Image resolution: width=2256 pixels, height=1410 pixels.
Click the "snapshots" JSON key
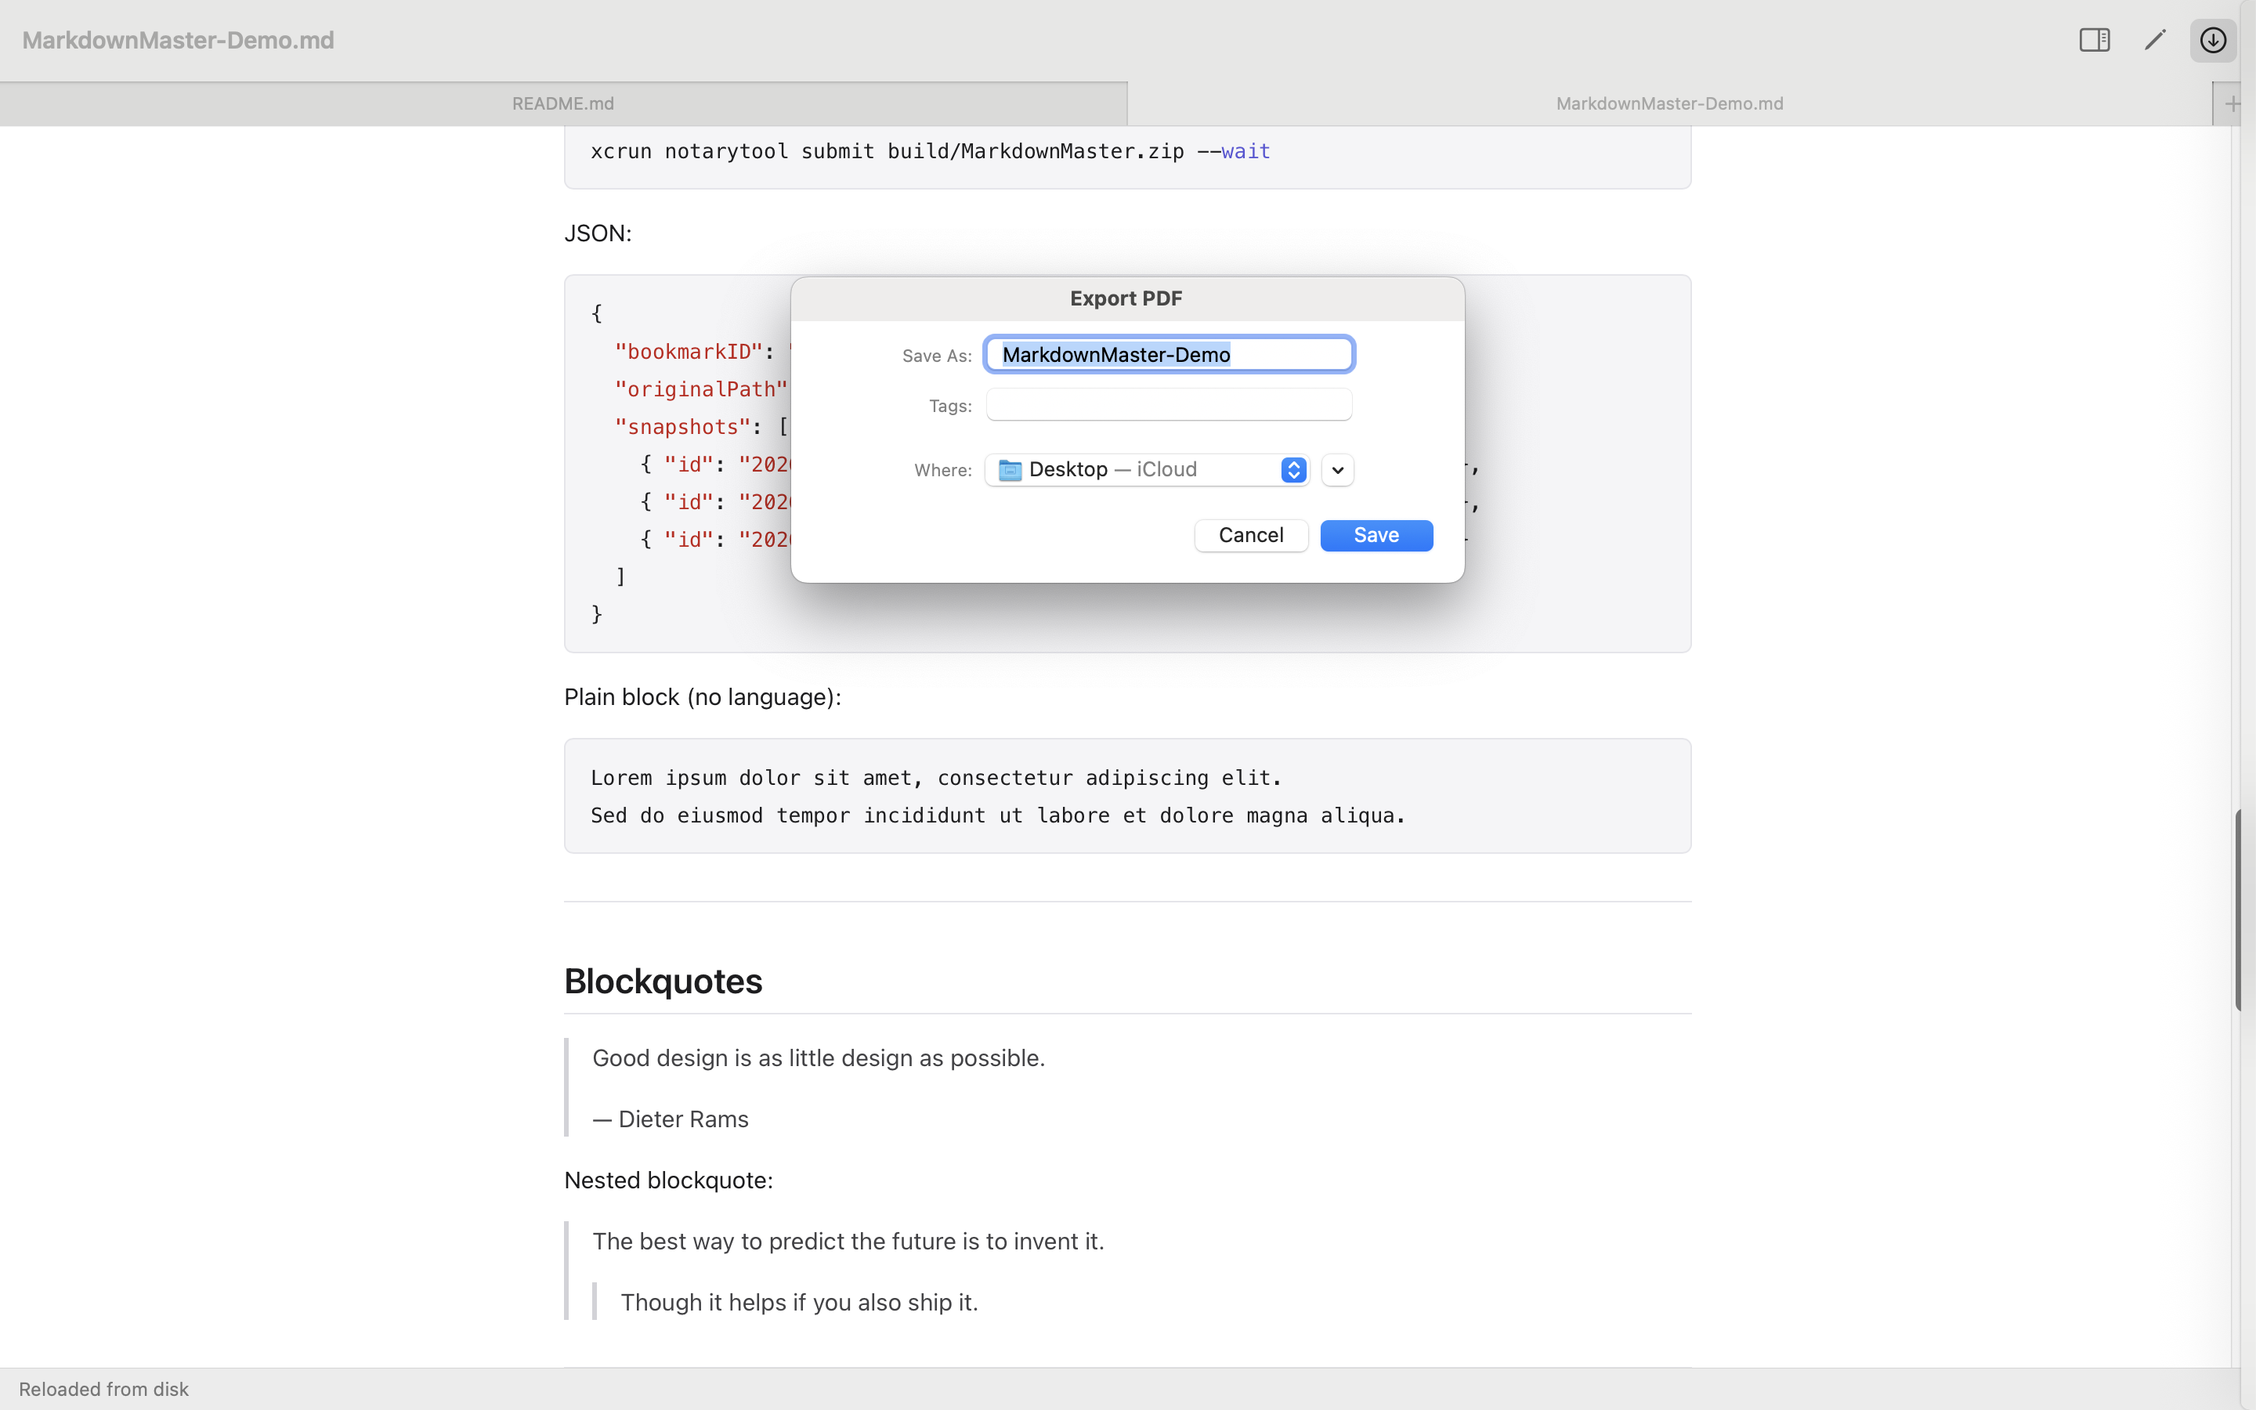[682, 427]
